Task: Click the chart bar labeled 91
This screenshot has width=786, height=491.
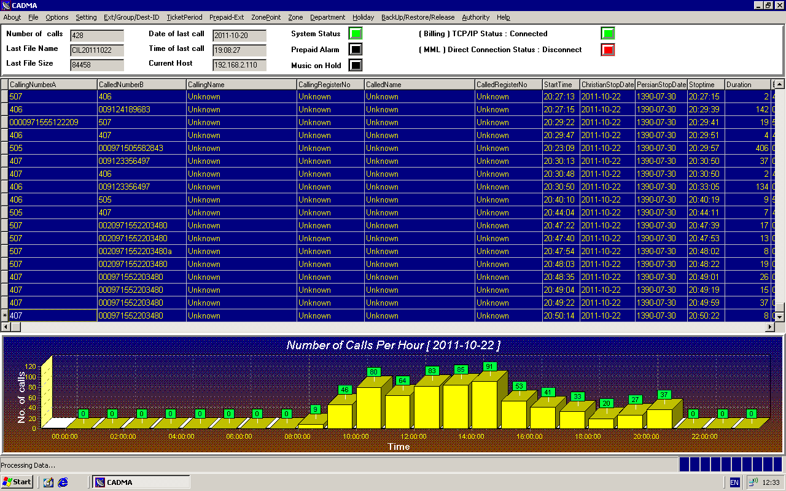Action: coord(489,401)
